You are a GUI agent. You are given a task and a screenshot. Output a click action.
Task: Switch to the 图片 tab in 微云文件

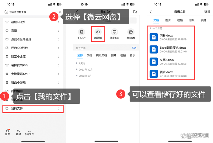pyautogui.click(x=168, y=20)
